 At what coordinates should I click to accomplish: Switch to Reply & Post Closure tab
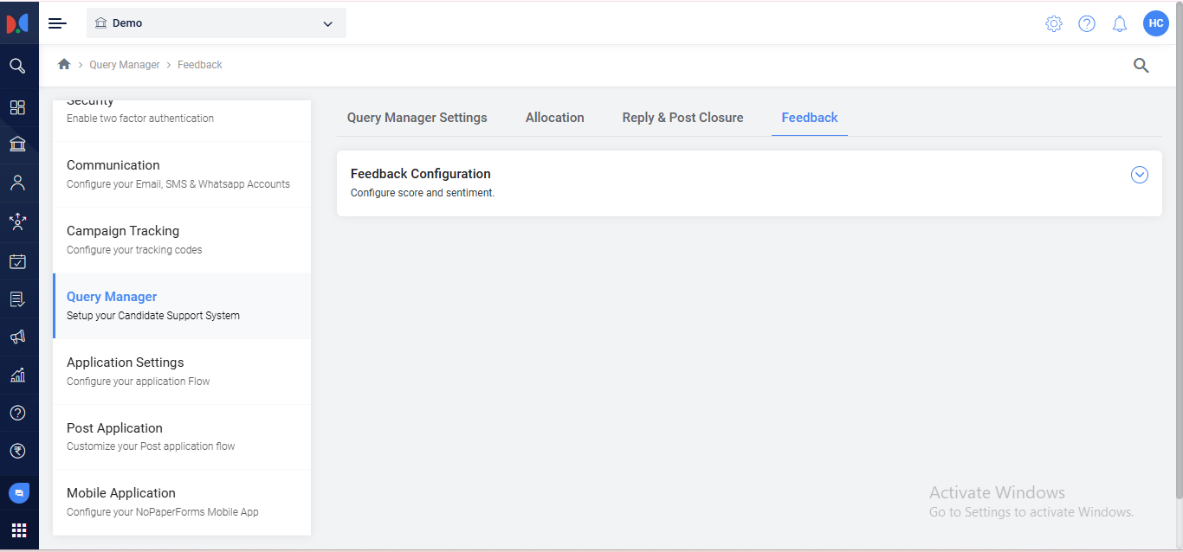click(x=682, y=118)
